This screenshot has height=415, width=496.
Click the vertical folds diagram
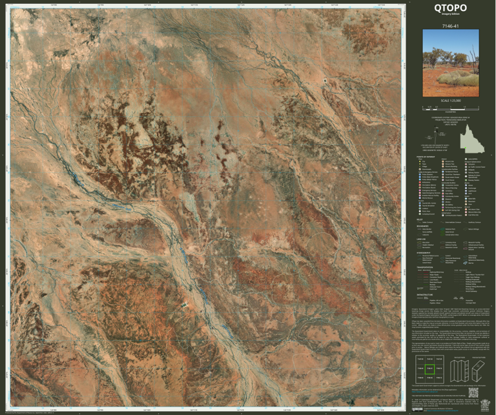tap(459, 371)
